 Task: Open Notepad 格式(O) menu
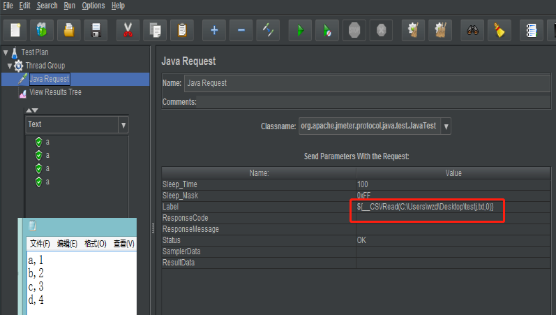point(96,244)
